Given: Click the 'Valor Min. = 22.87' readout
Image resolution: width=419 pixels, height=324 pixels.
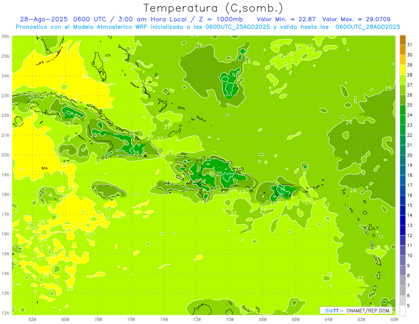Looking at the screenshot, I should pyautogui.click(x=286, y=19).
